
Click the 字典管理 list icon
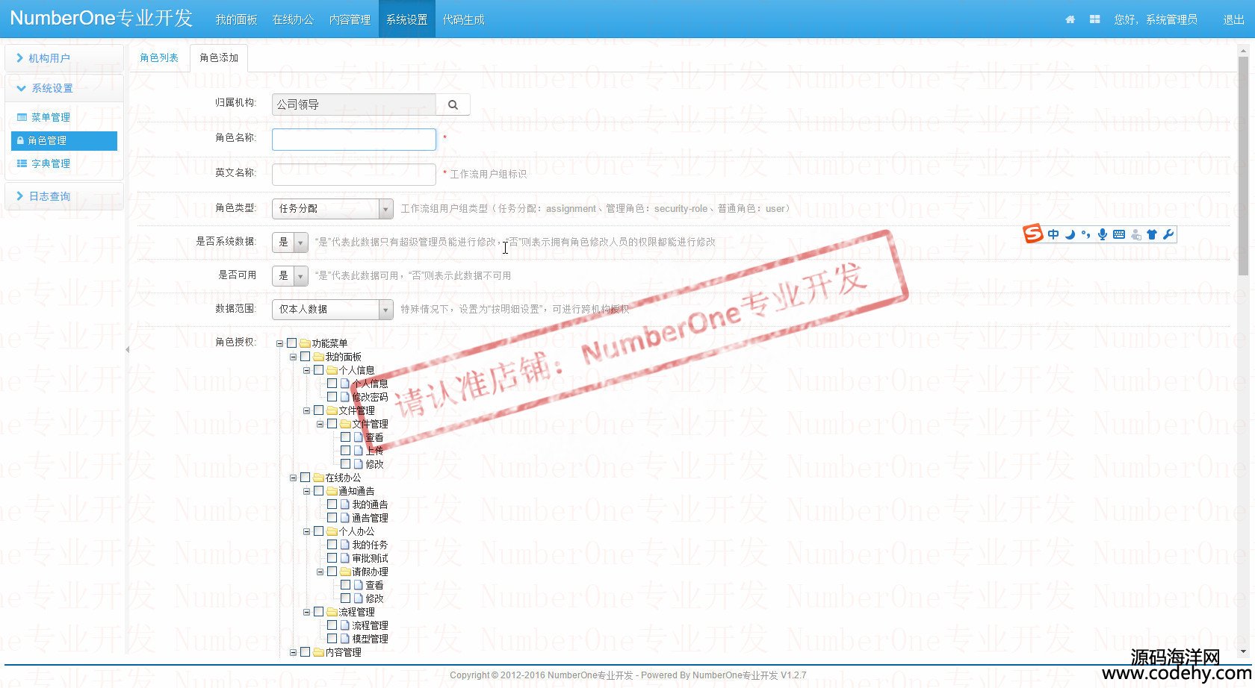pos(22,163)
